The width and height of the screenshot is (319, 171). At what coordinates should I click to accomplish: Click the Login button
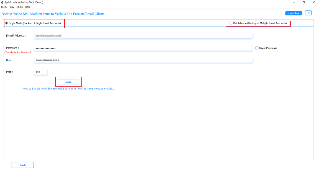68,82
